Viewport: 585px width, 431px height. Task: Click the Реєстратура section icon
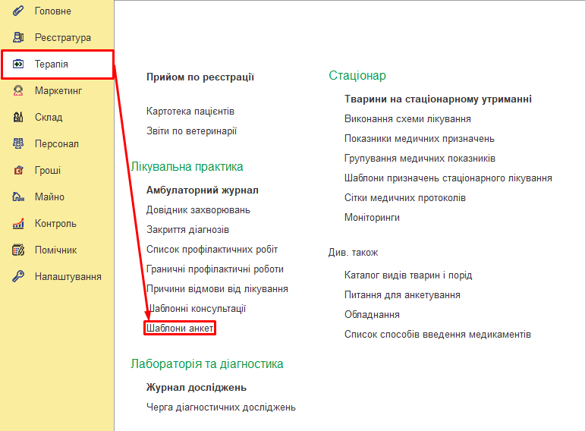click(x=18, y=37)
